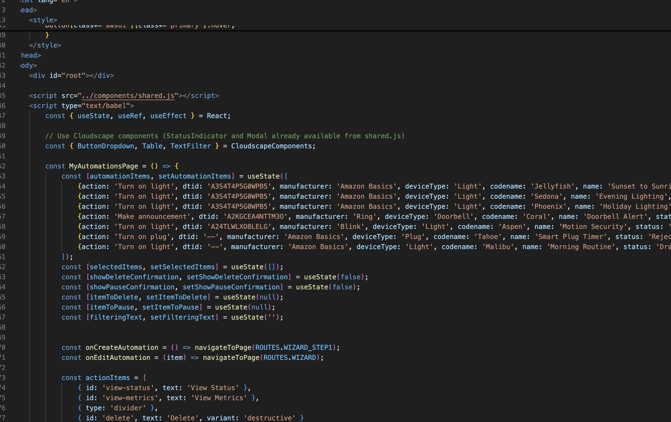Click the TextFilter identifier
This screenshot has height=422, width=671.
click(190, 146)
